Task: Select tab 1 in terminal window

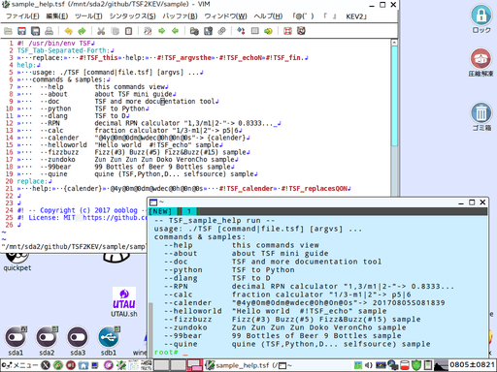Action: click(x=189, y=211)
